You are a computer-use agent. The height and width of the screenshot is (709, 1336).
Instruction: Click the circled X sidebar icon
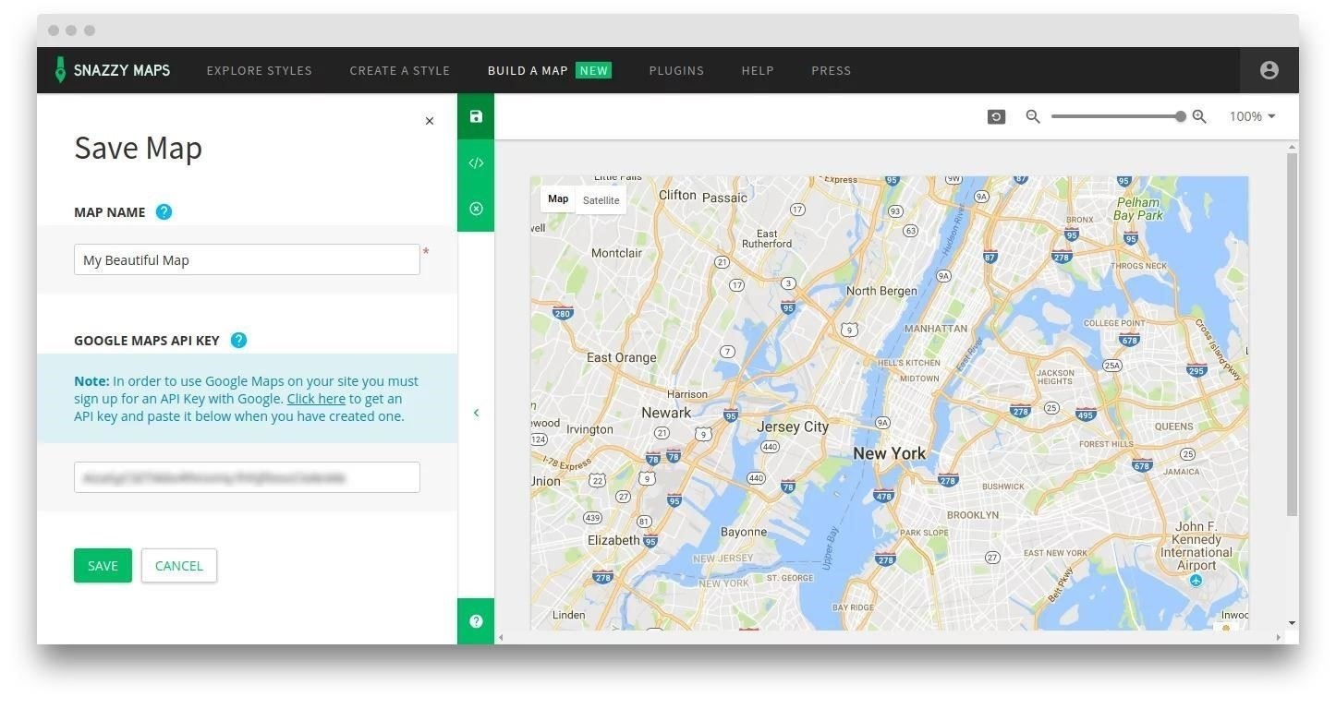[x=476, y=209]
